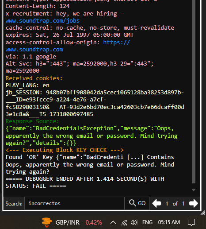Image resolution: width=206 pixels, height=229 pixels.
Task: Click the ENG language indicator
Action: coord(147,222)
